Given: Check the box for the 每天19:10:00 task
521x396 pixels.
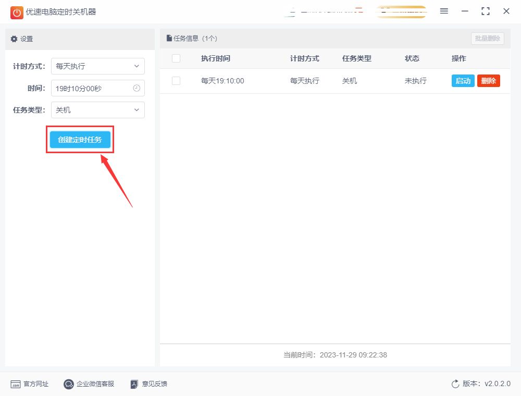Looking at the screenshot, I should pos(176,81).
